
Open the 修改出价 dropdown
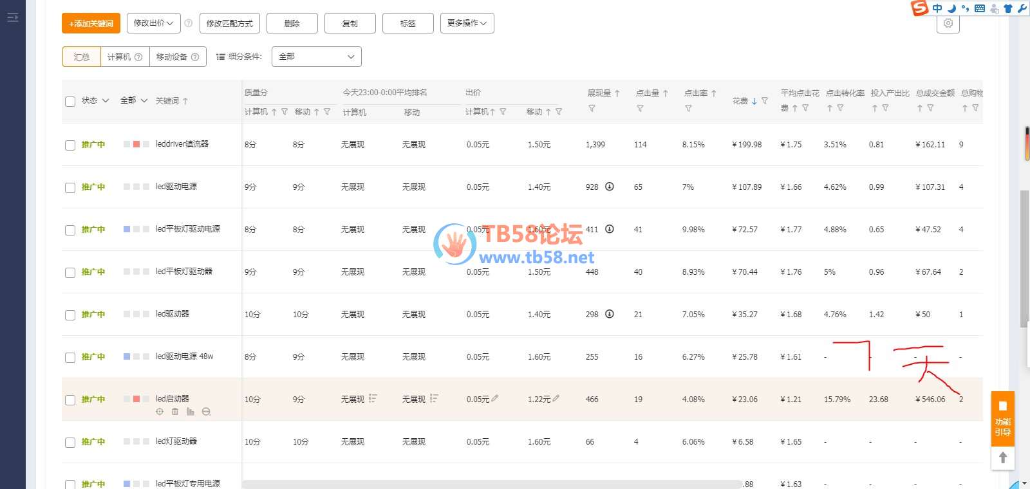(x=153, y=23)
